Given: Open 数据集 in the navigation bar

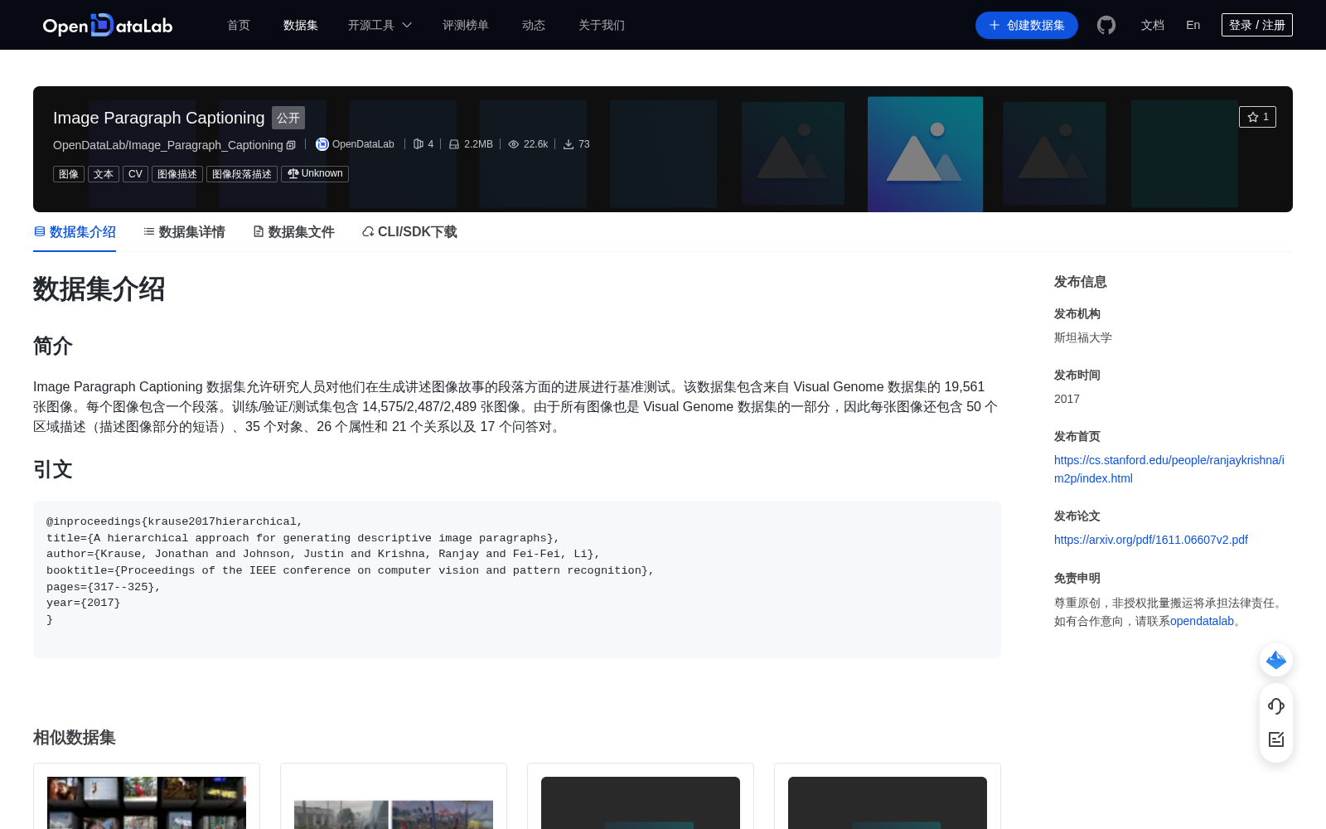Looking at the screenshot, I should (x=301, y=25).
